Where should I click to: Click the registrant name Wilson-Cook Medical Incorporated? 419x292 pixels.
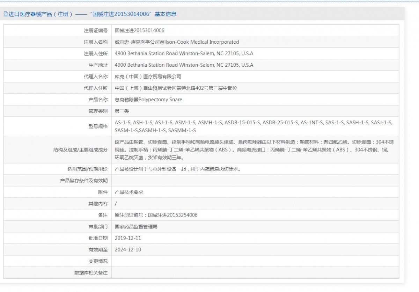pos(177,42)
